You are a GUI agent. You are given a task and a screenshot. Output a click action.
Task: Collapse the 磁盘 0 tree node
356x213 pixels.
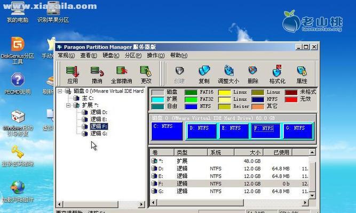click(60, 91)
